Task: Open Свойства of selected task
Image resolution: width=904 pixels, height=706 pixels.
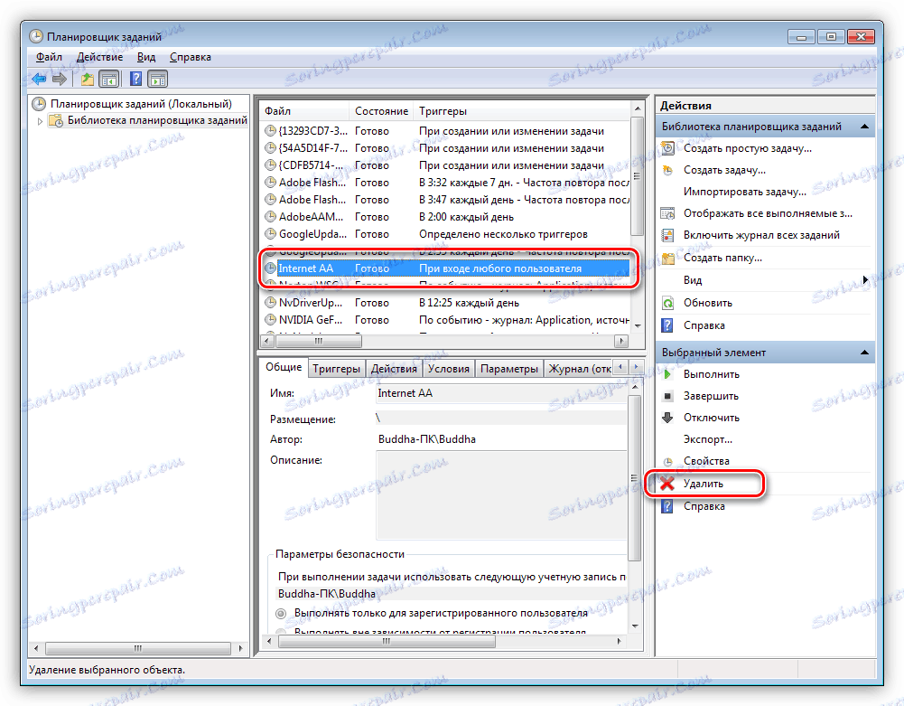Action: [x=705, y=461]
